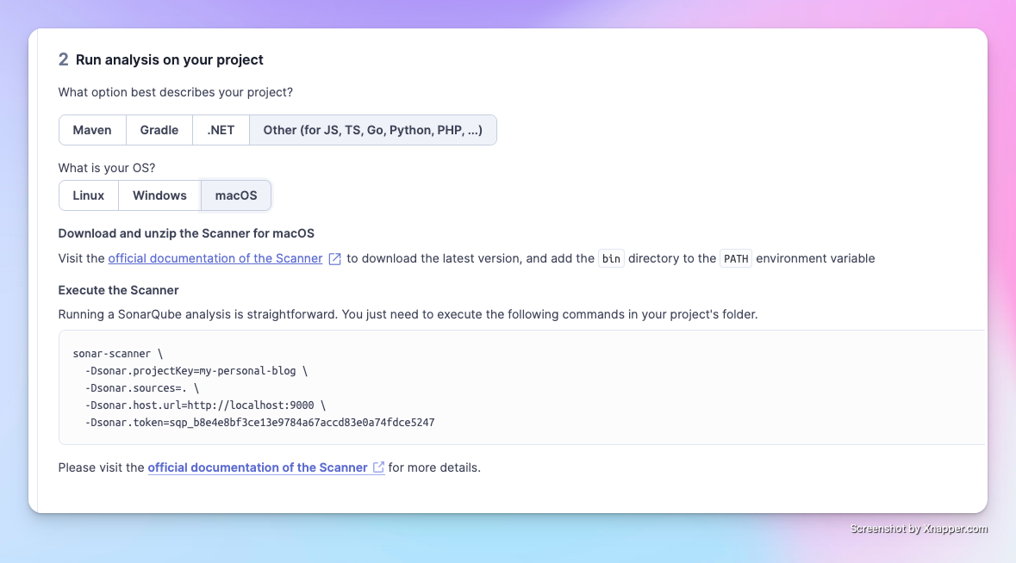The height and width of the screenshot is (563, 1016).
Task: Click 'What option best describes your project?' text
Action: click(176, 92)
